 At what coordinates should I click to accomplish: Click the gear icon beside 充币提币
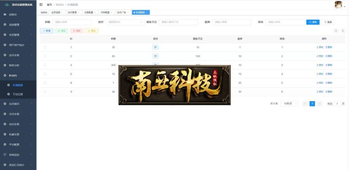coord(5,104)
